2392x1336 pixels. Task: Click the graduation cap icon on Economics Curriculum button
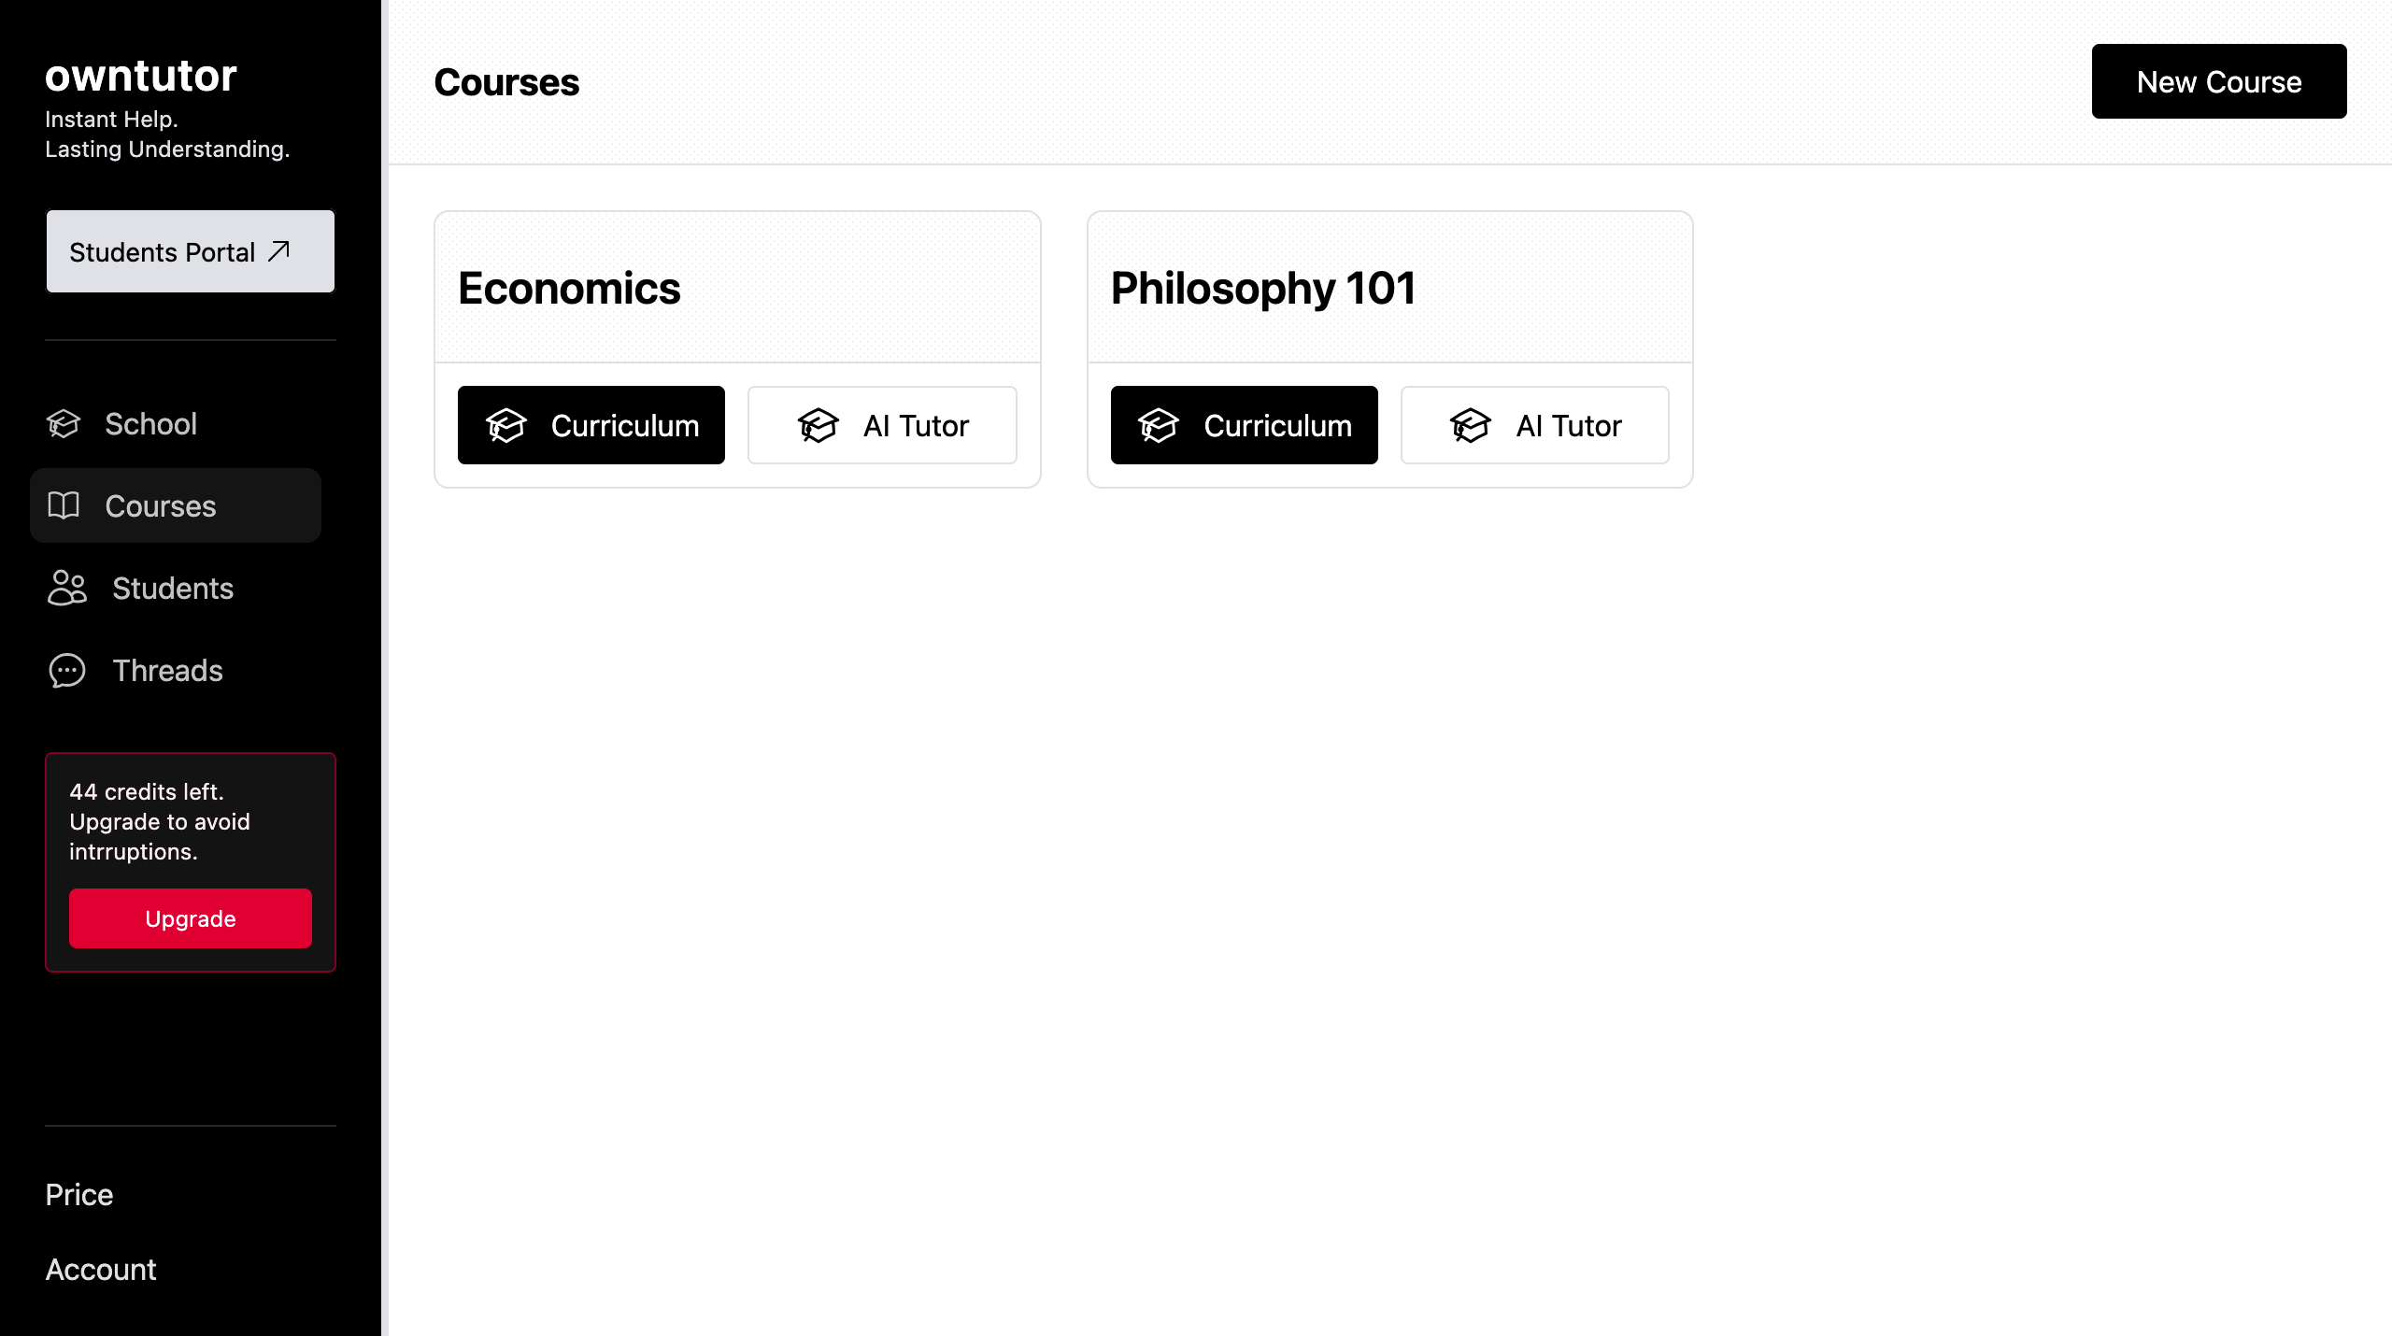pos(505,425)
